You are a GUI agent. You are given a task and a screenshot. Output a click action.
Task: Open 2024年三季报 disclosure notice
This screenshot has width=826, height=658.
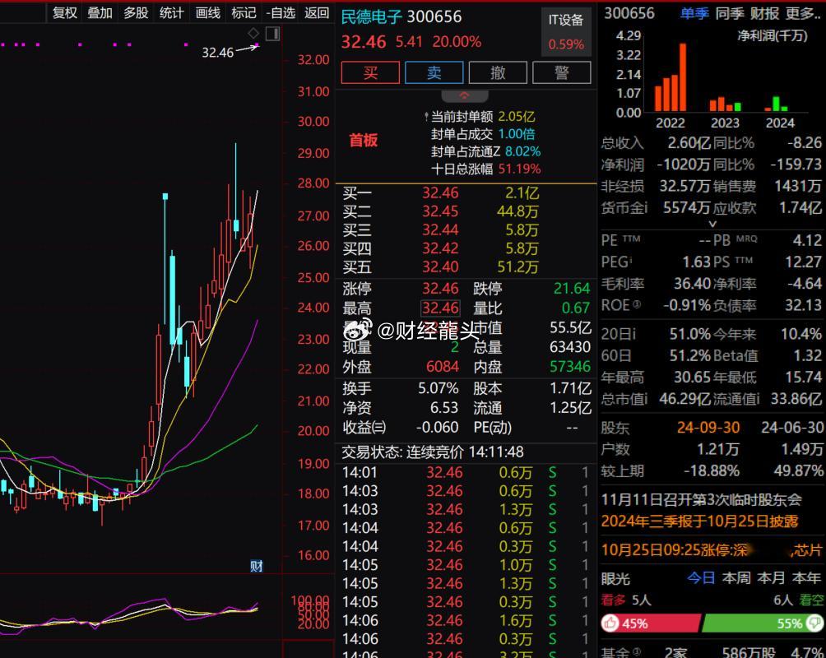699,521
